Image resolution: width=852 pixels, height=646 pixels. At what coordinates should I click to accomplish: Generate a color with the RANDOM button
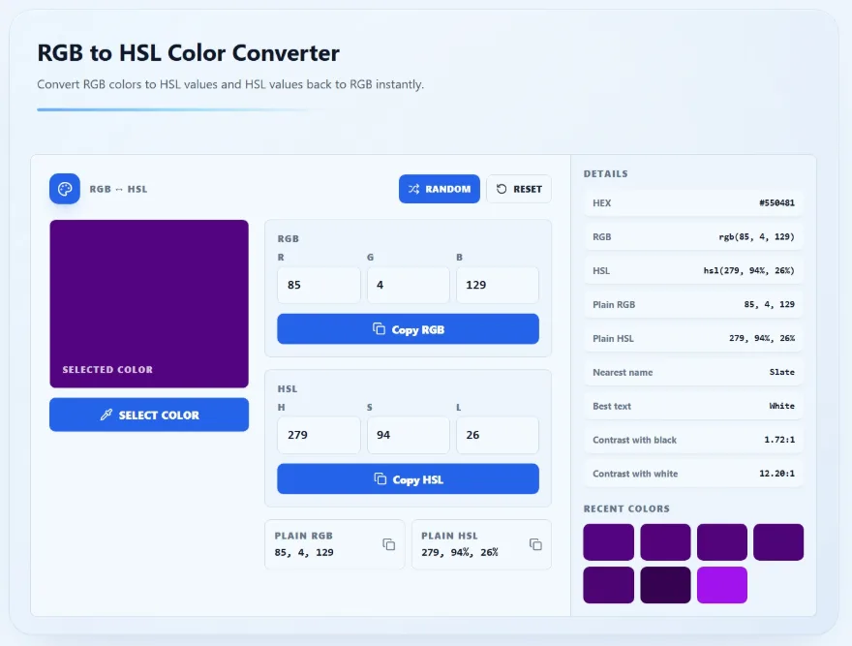(x=439, y=189)
